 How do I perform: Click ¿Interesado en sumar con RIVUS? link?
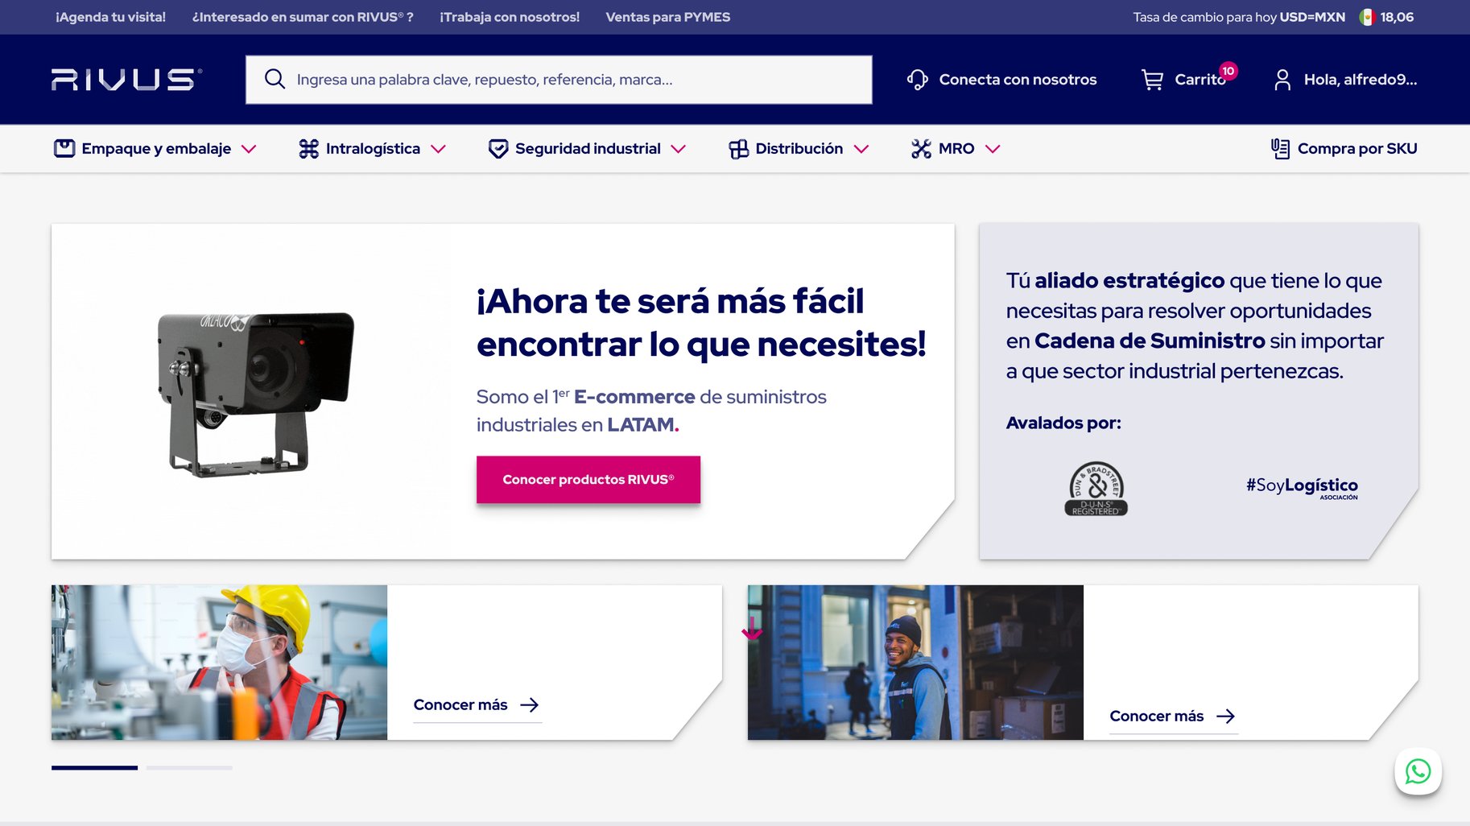pyautogui.click(x=303, y=17)
